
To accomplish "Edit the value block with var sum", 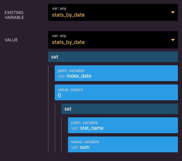I will (123, 144).
